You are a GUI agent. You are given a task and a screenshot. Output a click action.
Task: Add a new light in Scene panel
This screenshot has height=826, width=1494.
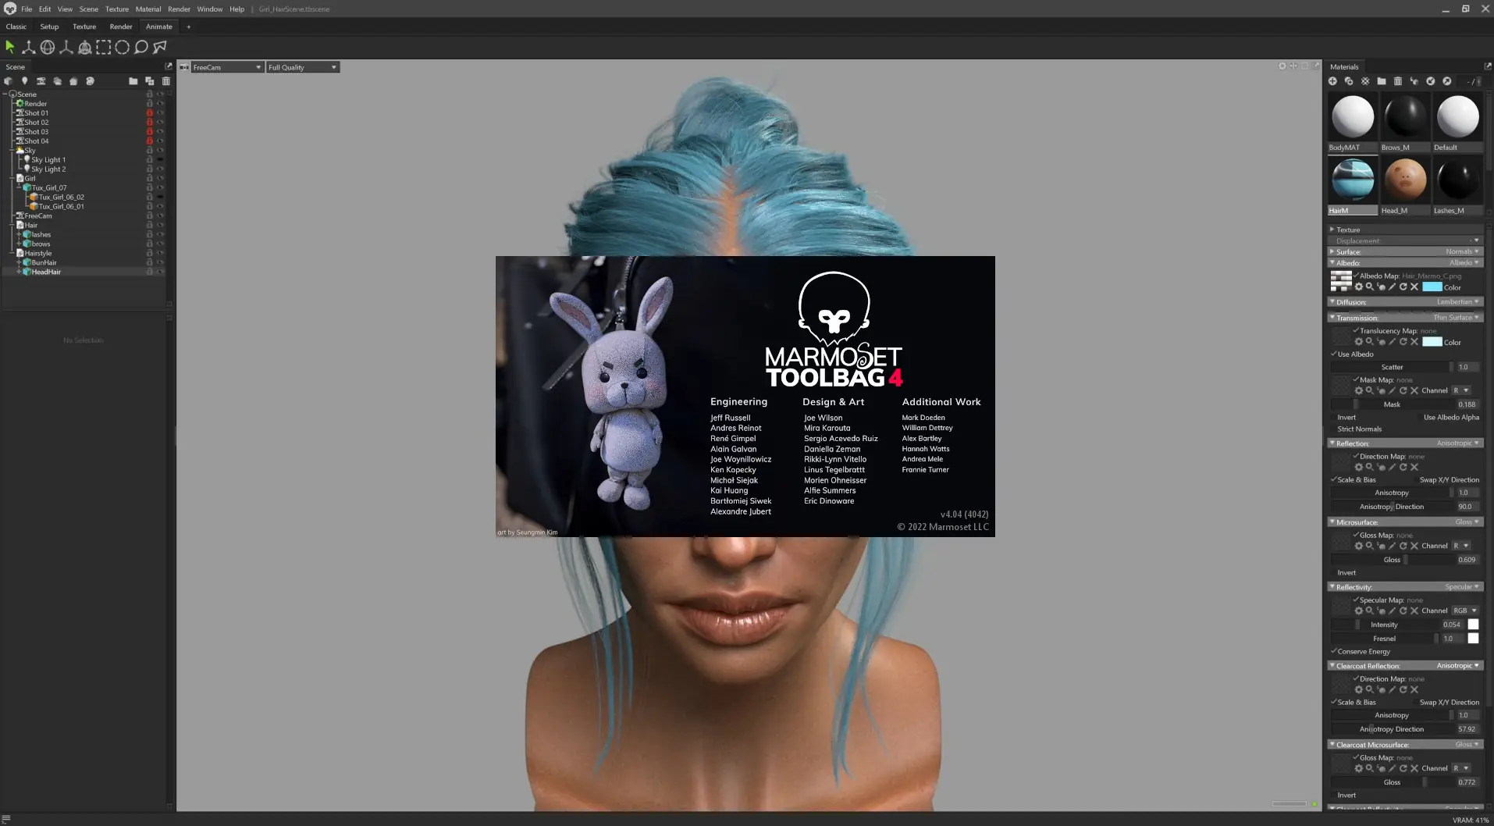[x=25, y=80]
